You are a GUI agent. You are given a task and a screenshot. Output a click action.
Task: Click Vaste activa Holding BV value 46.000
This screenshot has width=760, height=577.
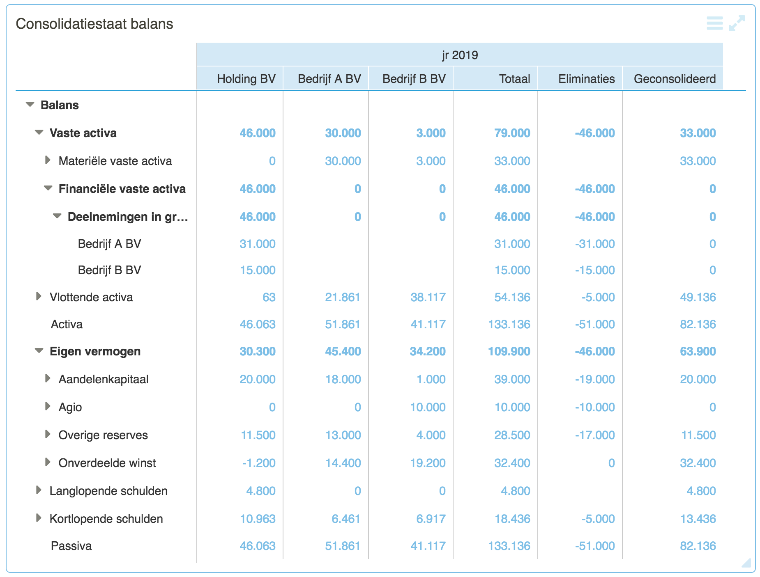tap(258, 133)
